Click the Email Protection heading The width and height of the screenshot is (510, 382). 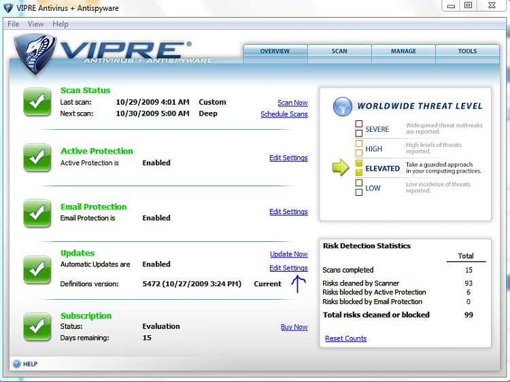(94, 207)
